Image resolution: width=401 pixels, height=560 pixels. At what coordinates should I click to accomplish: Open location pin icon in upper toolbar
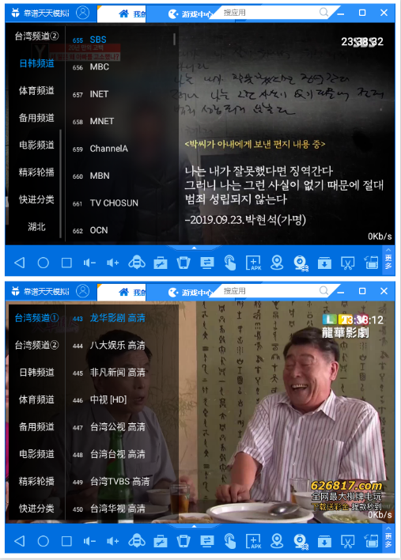(x=277, y=263)
